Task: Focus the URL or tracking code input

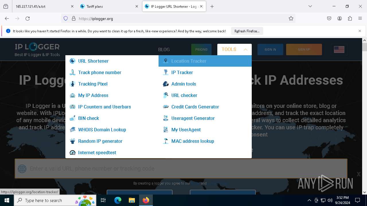Action: coord(181,169)
